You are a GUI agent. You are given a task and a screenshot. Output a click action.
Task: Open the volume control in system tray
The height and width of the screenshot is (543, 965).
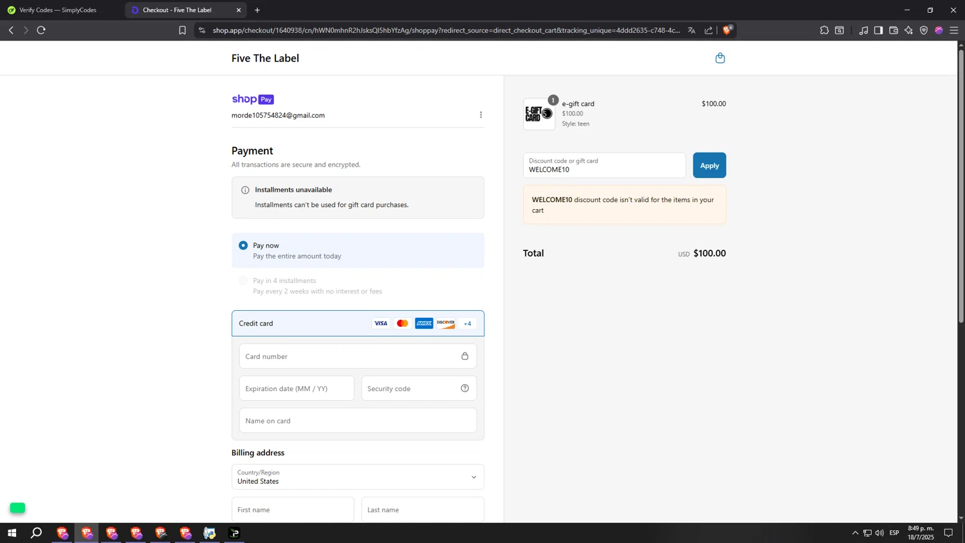879,533
